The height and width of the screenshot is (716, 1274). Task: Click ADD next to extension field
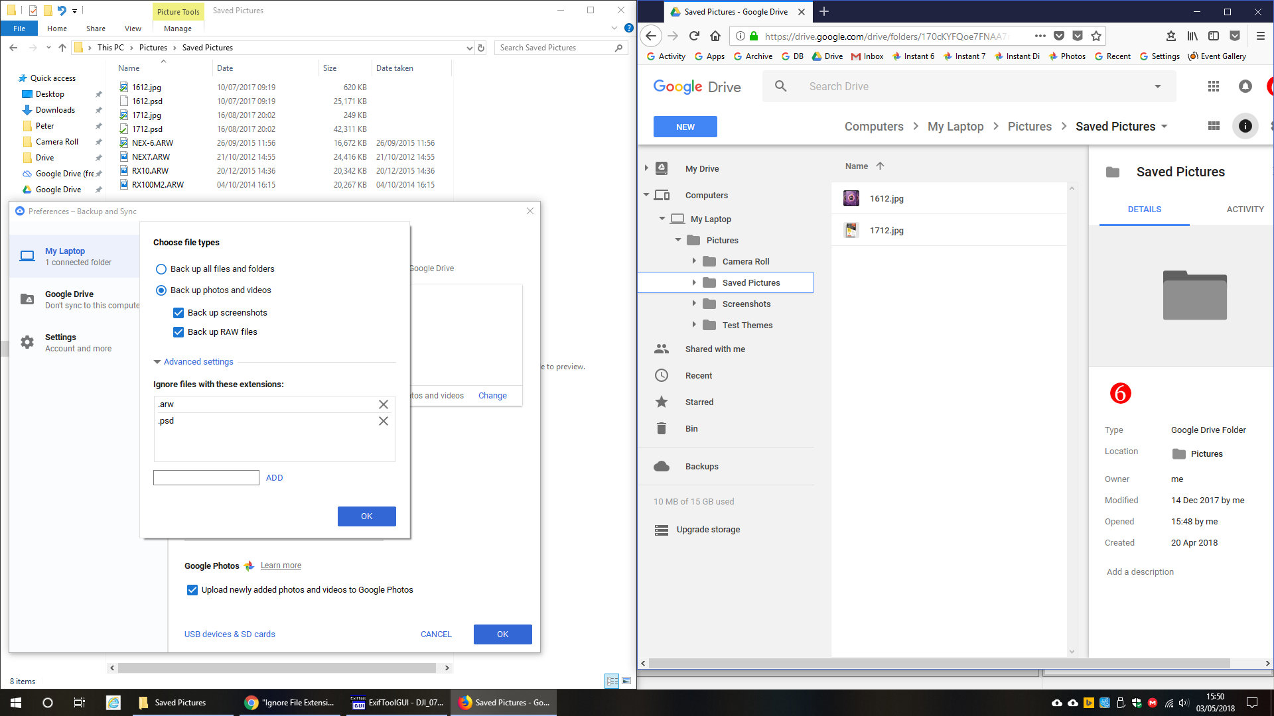[274, 478]
